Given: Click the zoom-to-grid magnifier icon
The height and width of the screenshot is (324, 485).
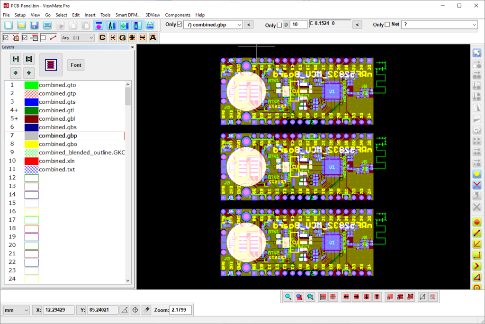Looking at the screenshot, I should 299,297.
